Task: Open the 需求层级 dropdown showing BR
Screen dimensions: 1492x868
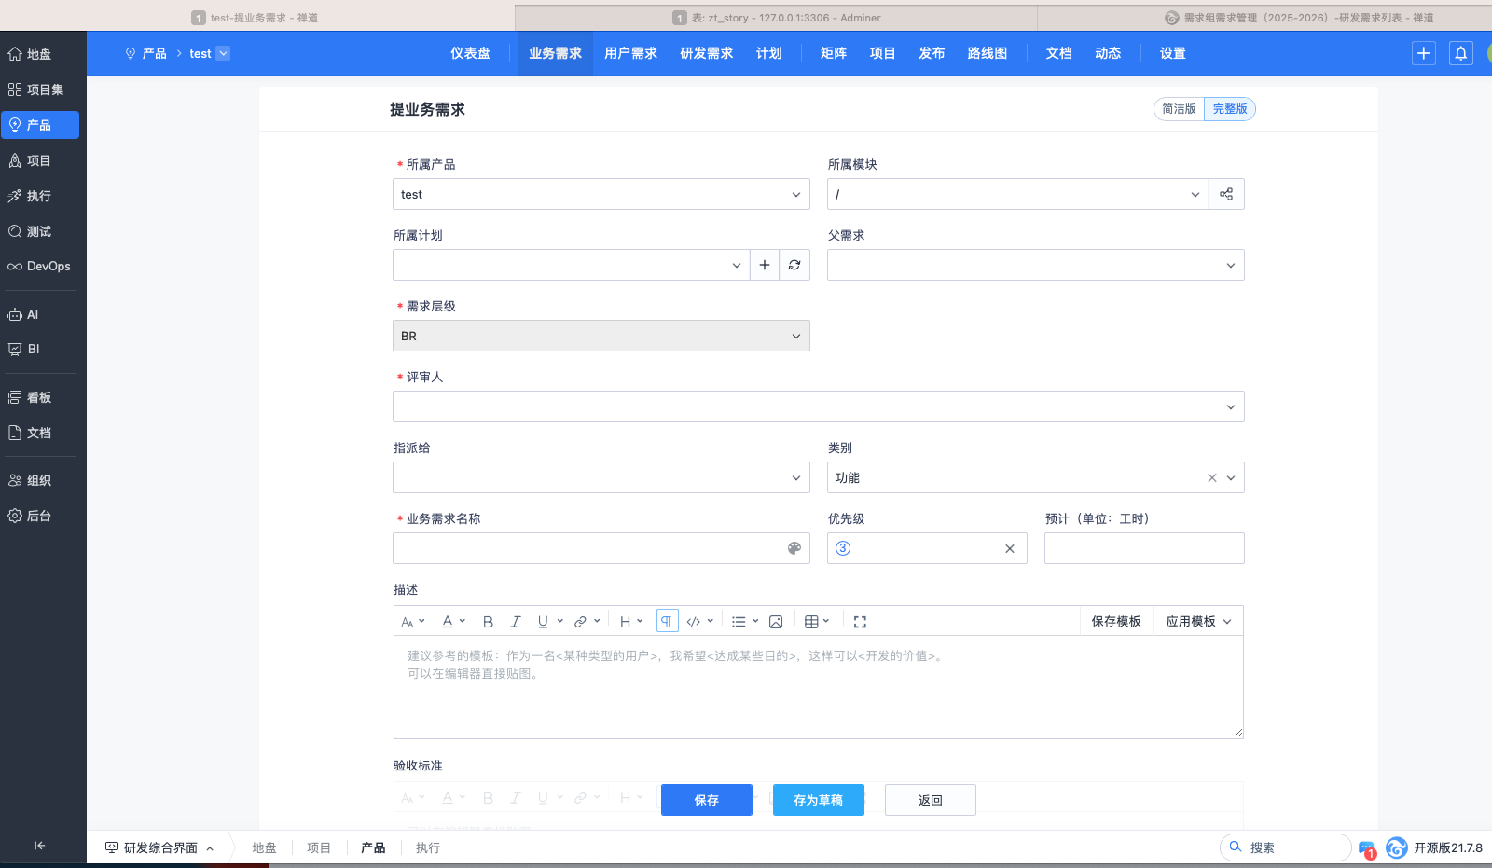Action: (601, 336)
